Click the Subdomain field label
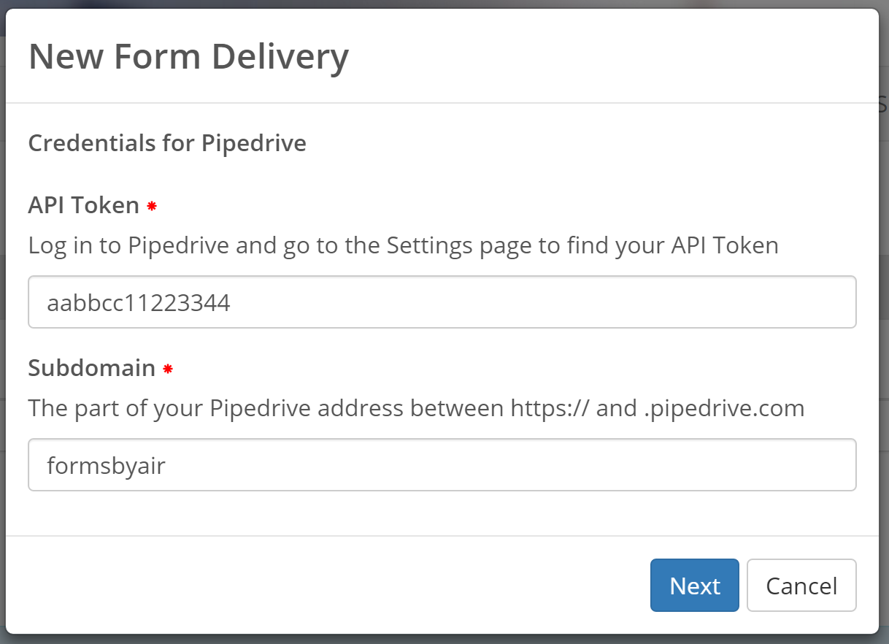This screenshot has height=644, width=889. click(x=91, y=368)
